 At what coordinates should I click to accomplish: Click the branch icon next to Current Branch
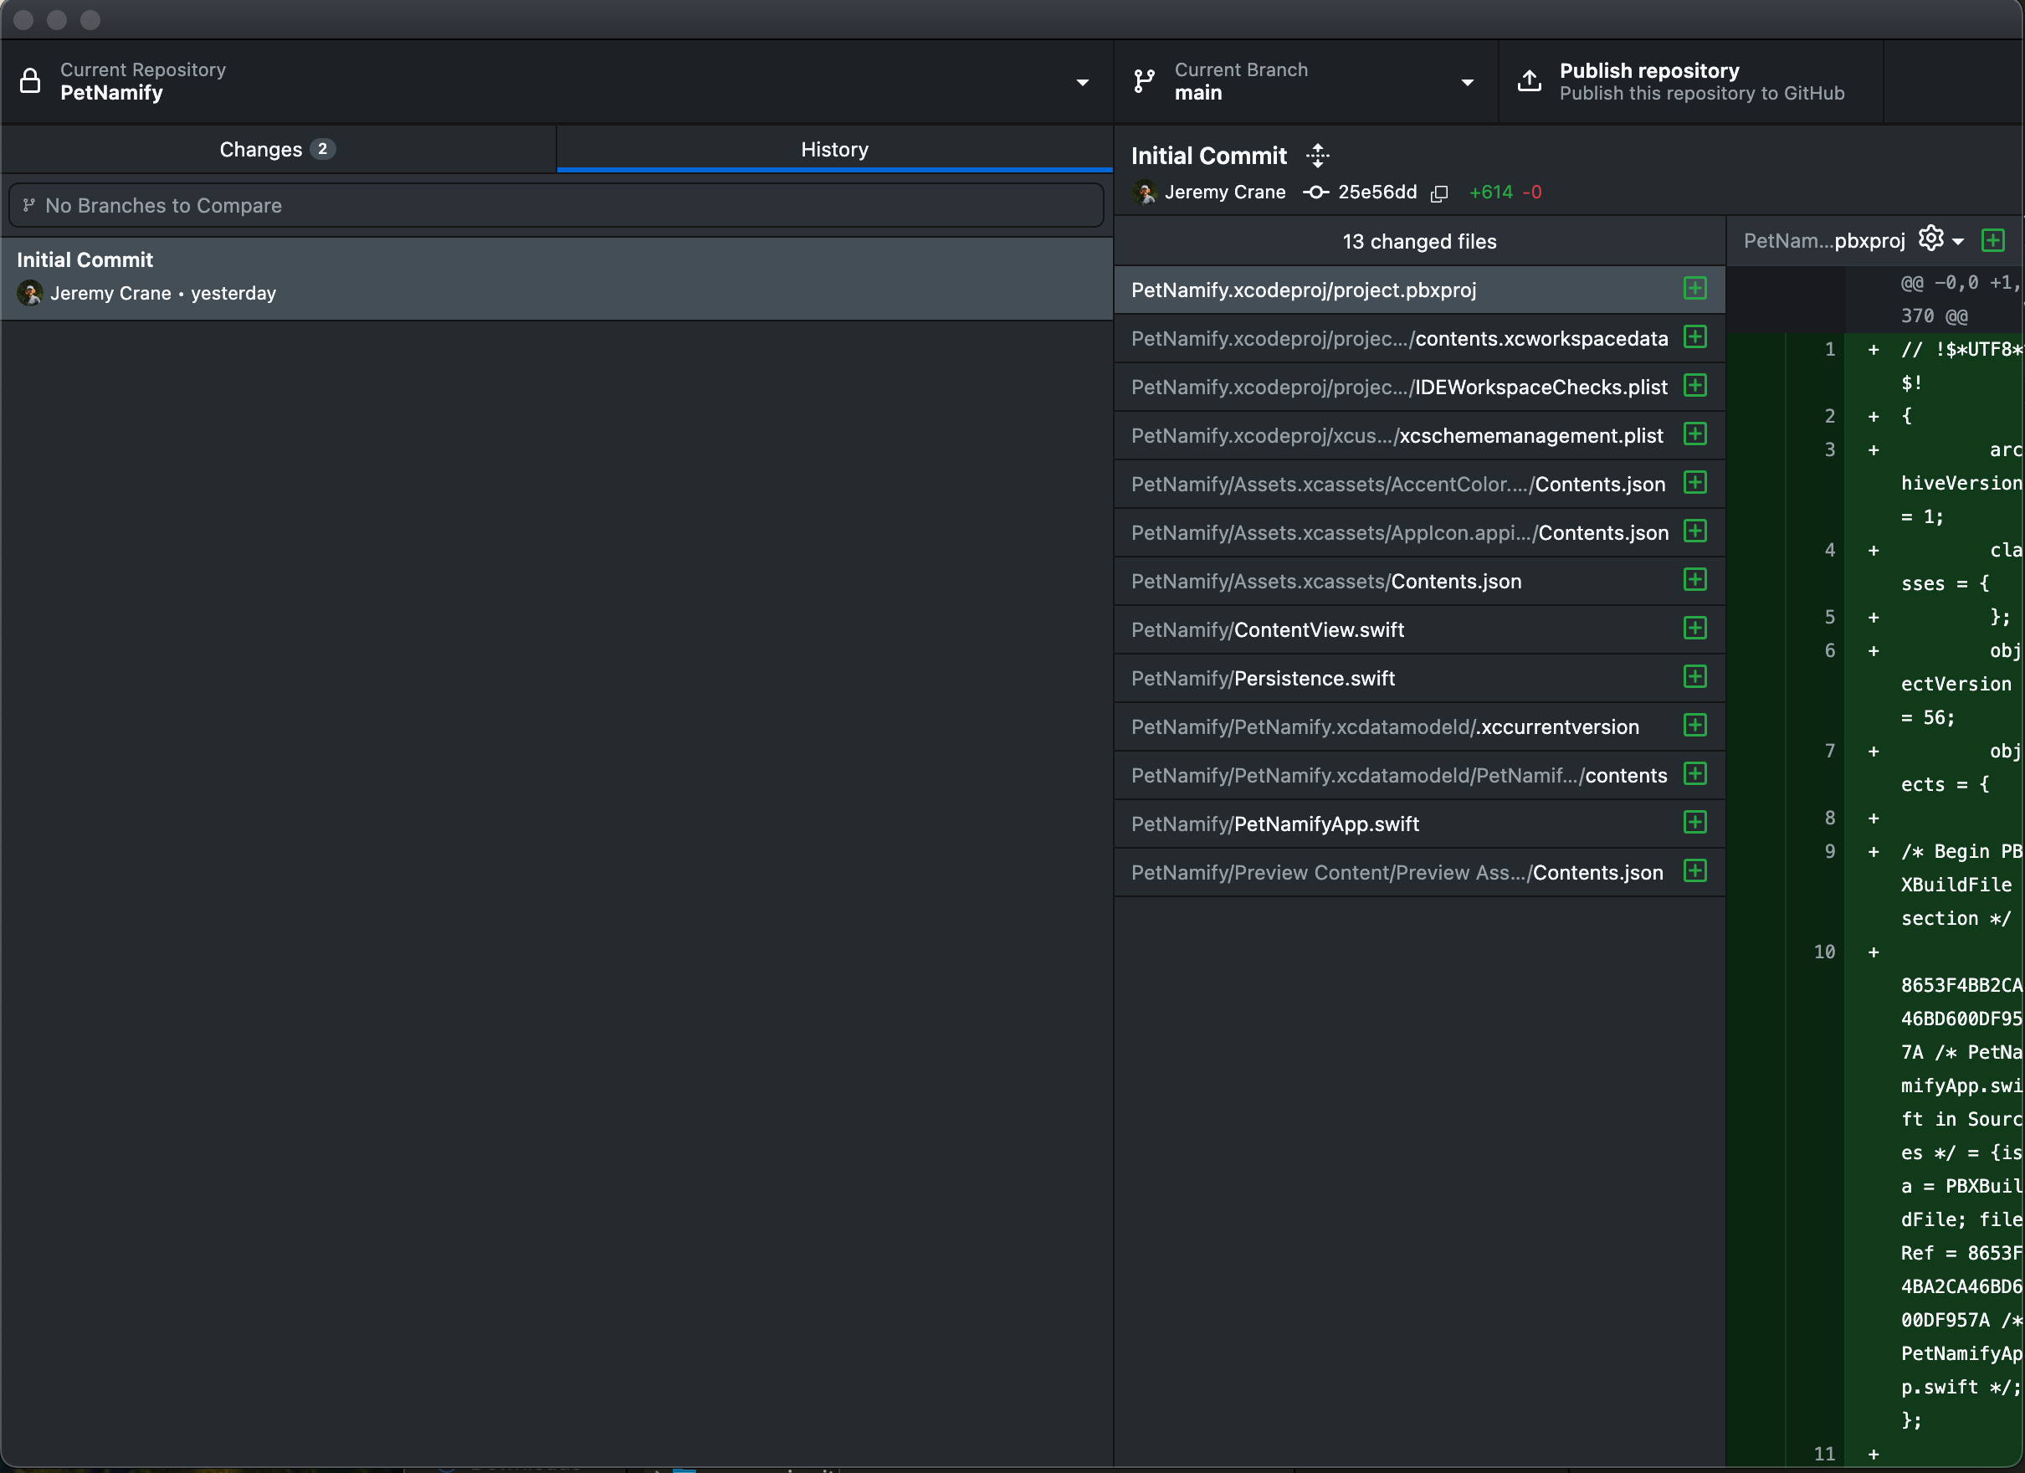1144,81
